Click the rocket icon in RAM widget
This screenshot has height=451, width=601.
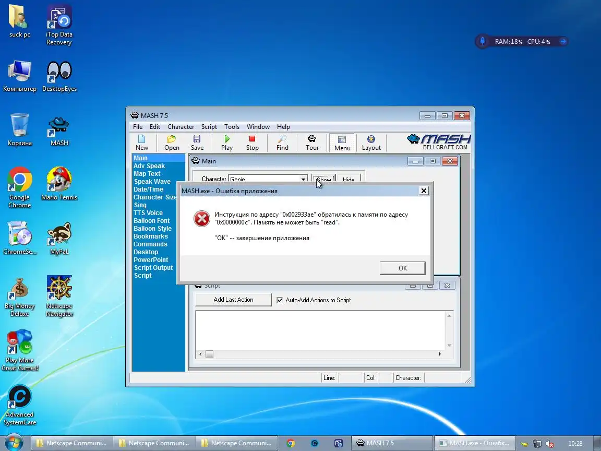point(483,41)
